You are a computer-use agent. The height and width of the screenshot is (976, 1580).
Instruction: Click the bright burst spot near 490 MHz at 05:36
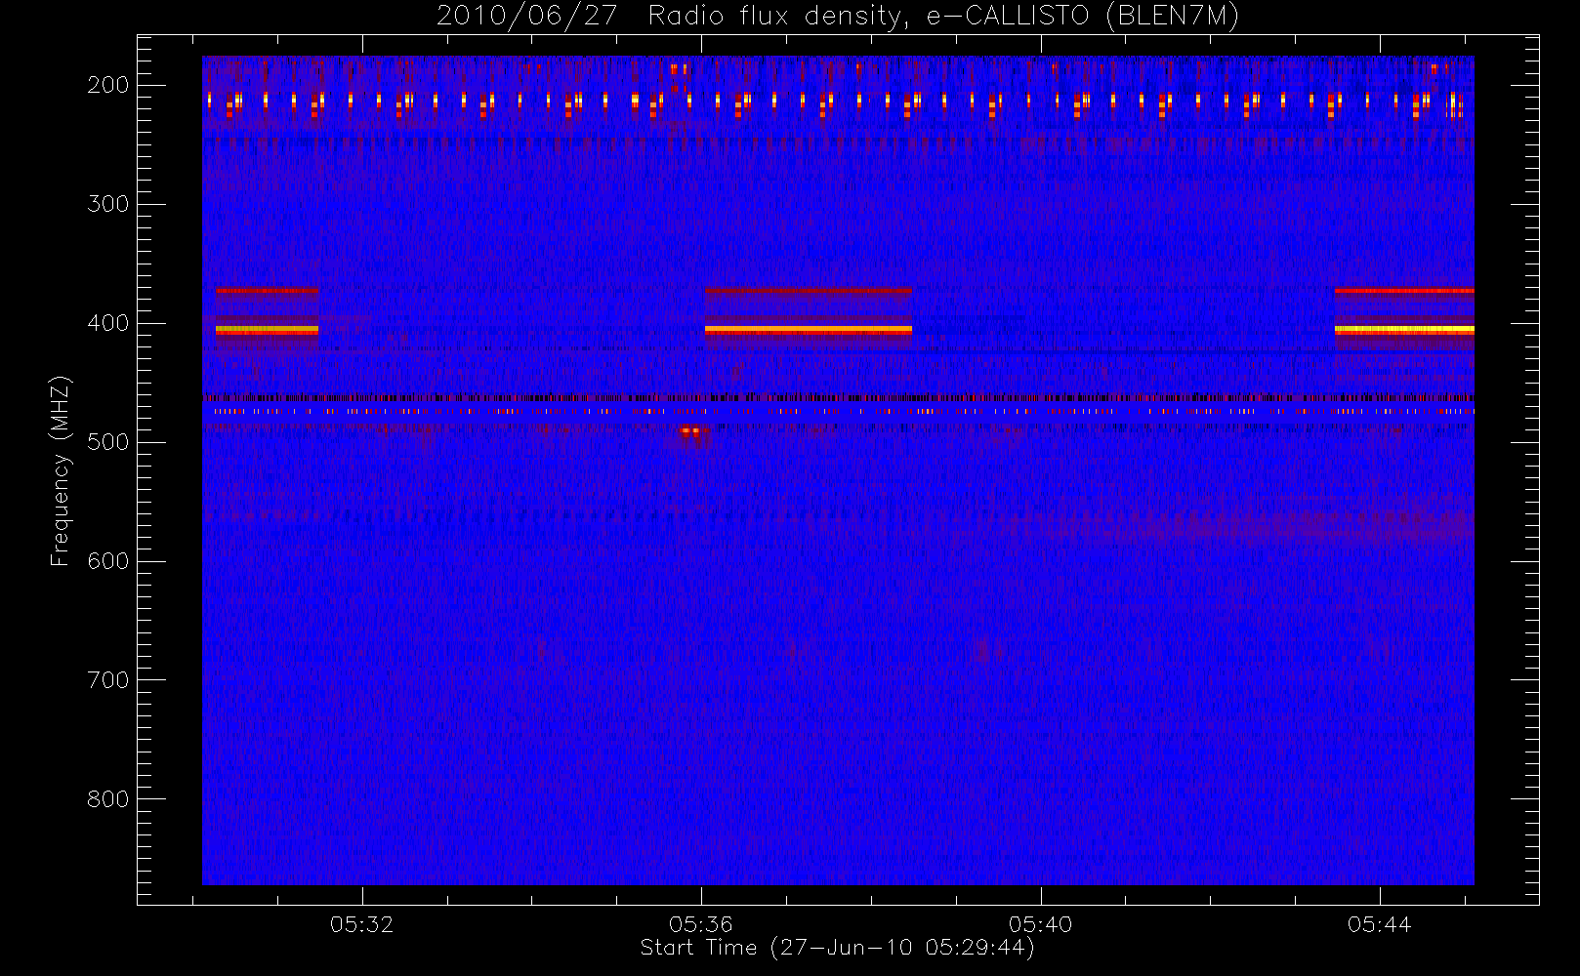click(x=691, y=430)
